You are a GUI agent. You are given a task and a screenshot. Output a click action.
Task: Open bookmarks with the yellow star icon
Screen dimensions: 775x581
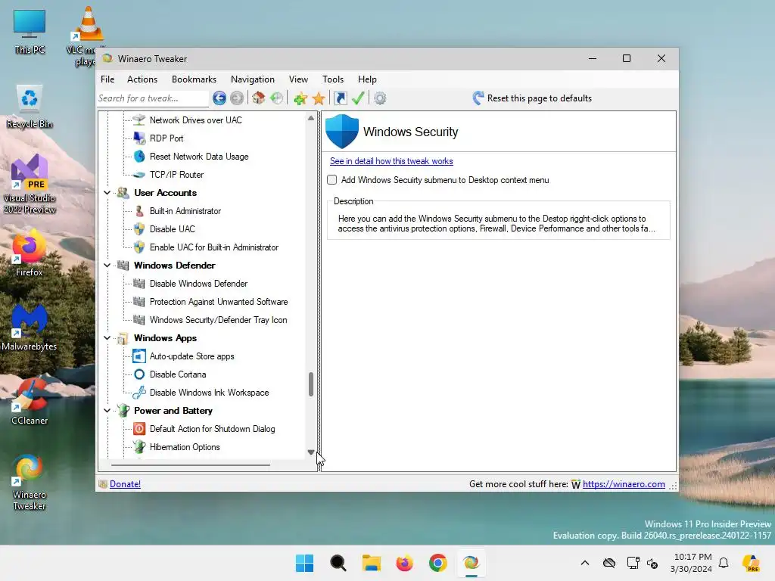click(319, 98)
